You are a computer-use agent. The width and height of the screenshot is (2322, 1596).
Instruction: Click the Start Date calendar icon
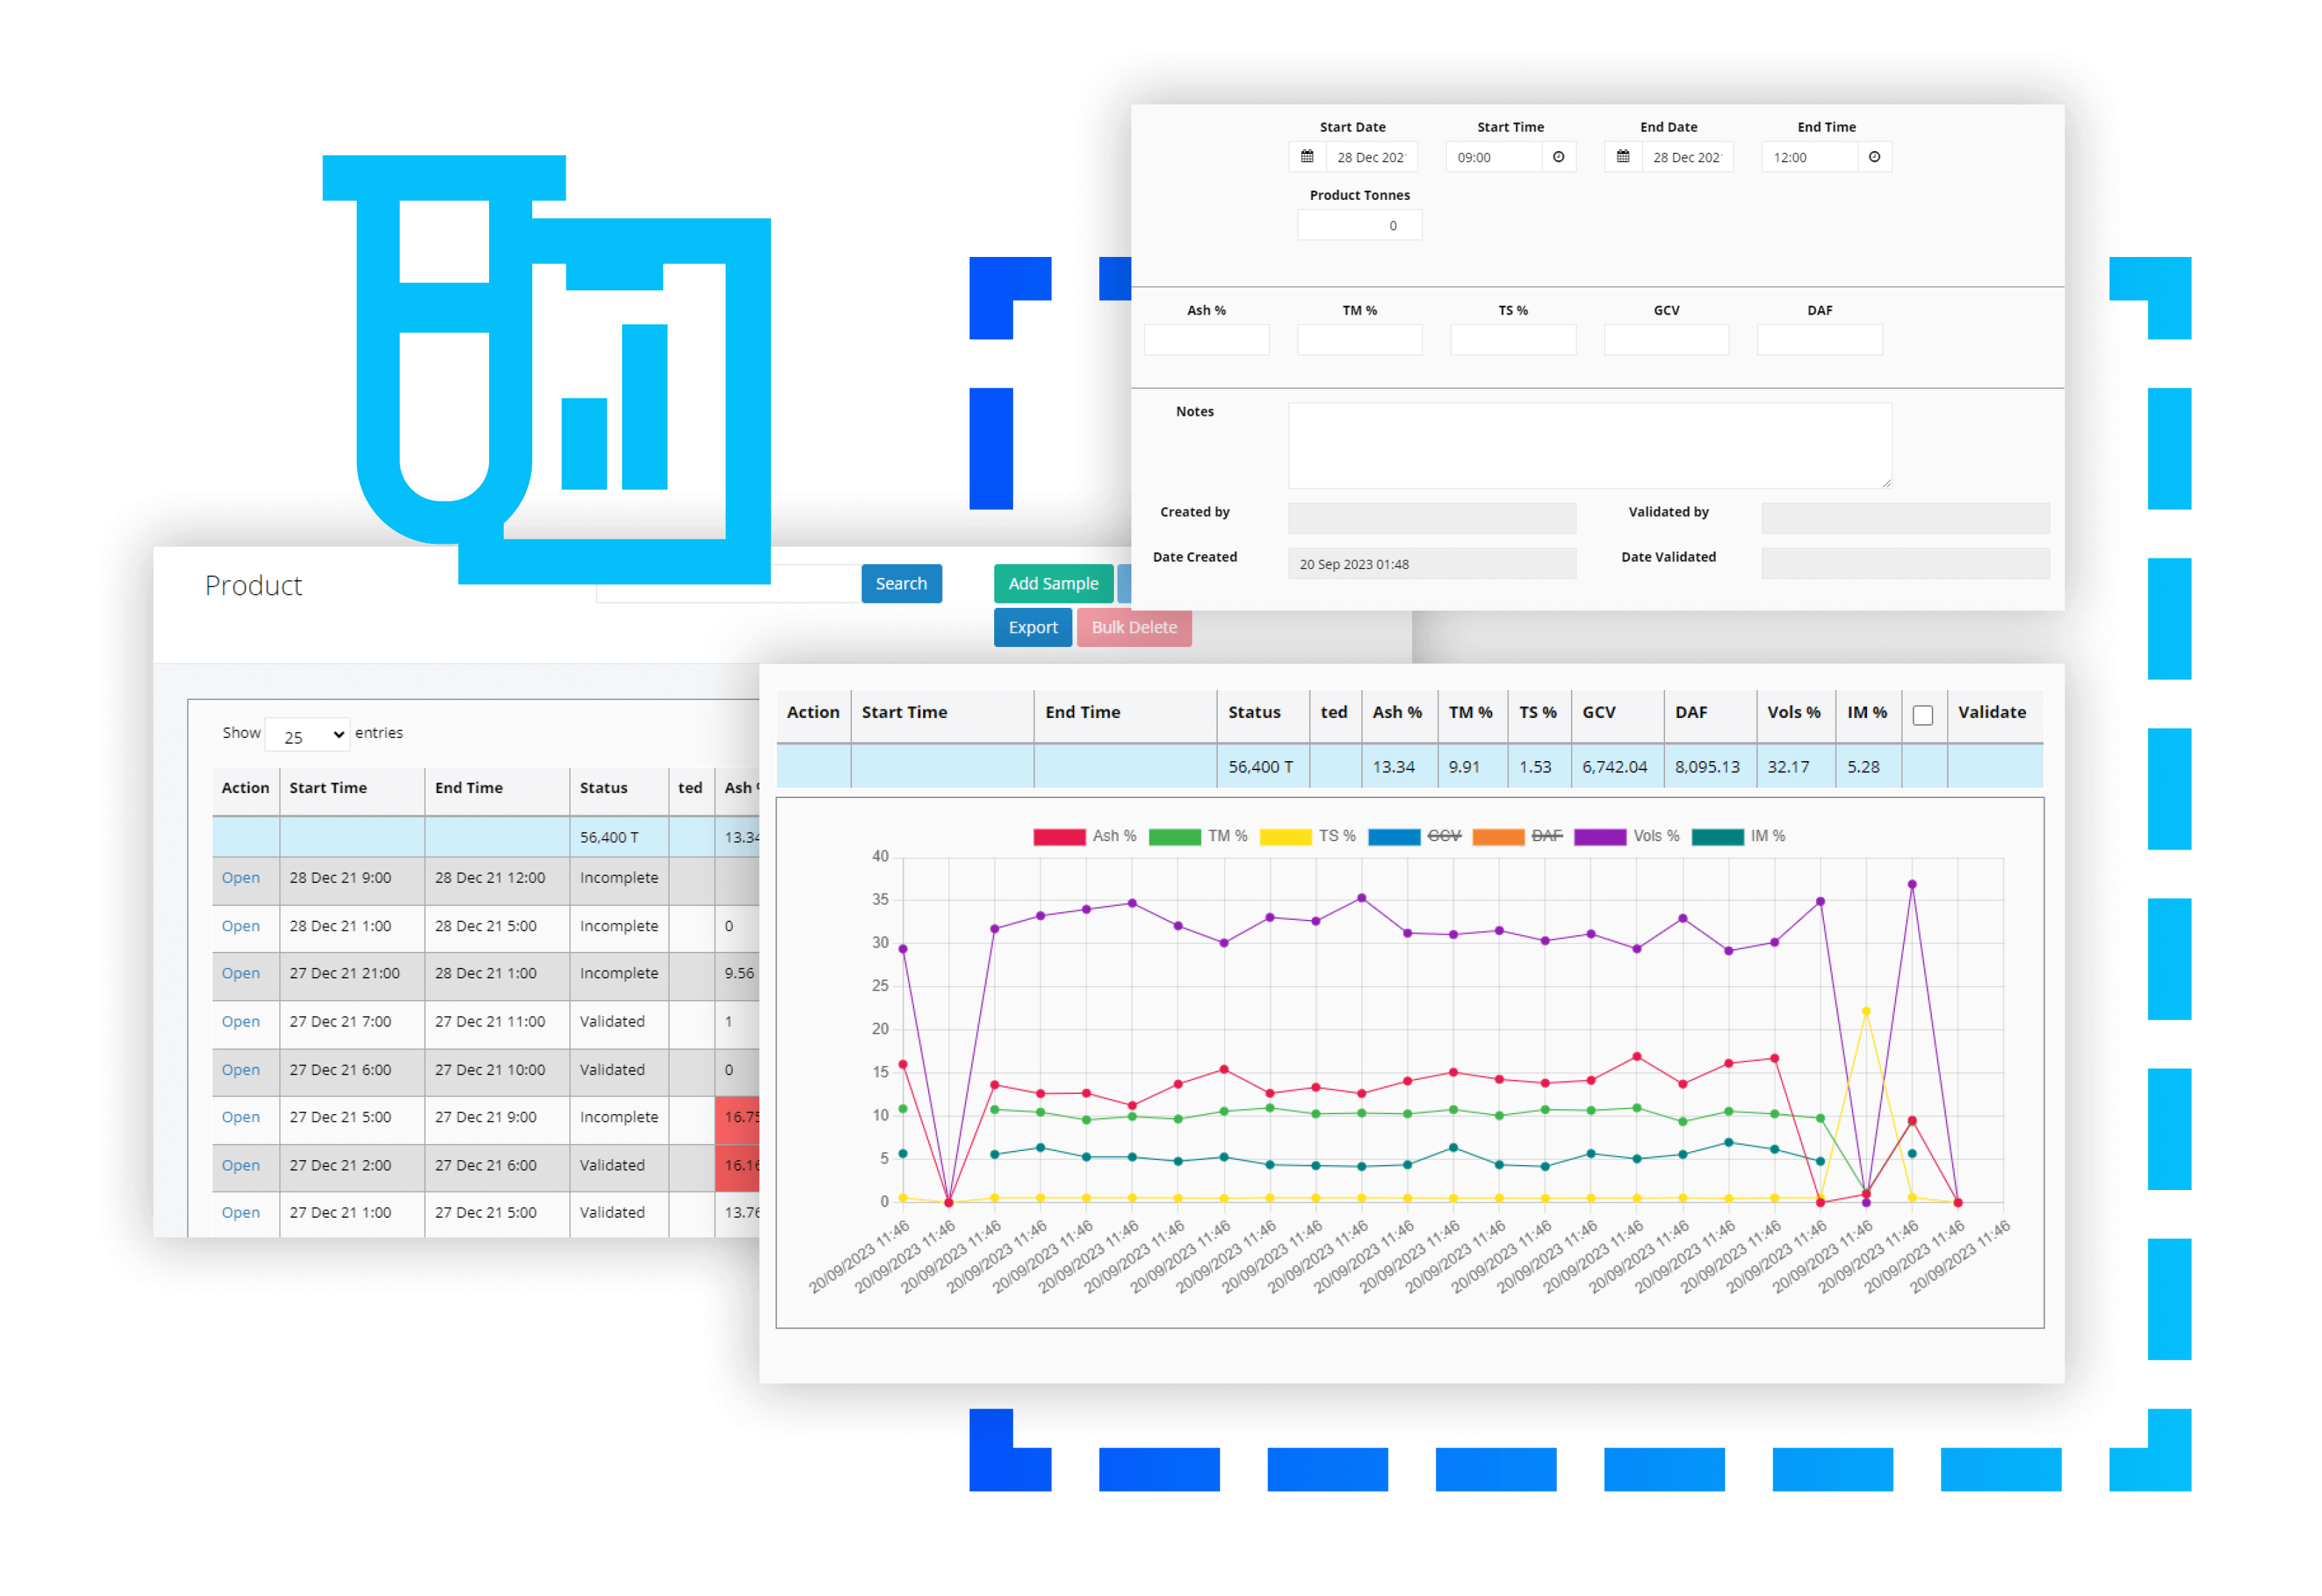(x=1306, y=157)
